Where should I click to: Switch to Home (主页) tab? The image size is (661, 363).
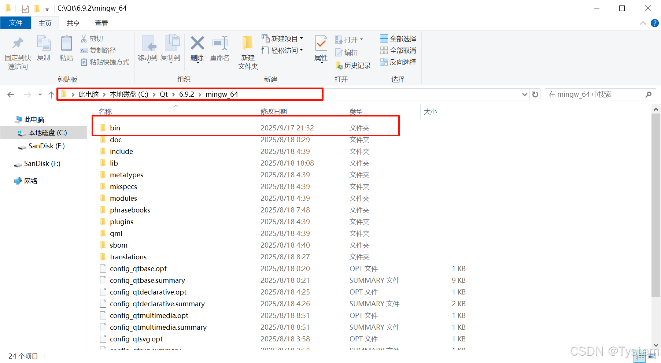coord(45,23)
